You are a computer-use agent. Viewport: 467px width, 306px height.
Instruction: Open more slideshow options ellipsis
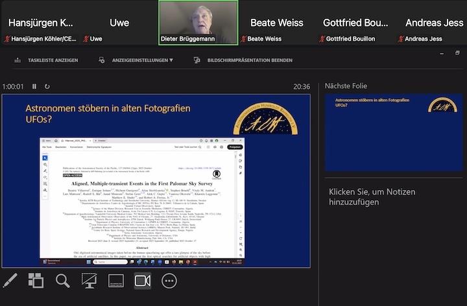coord(169,281)
